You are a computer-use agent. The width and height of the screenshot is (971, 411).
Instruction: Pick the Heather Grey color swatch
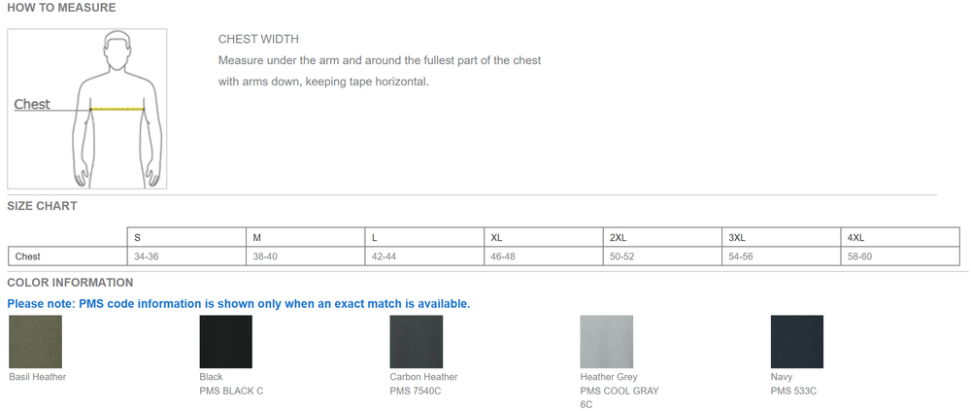pos(606,342)
